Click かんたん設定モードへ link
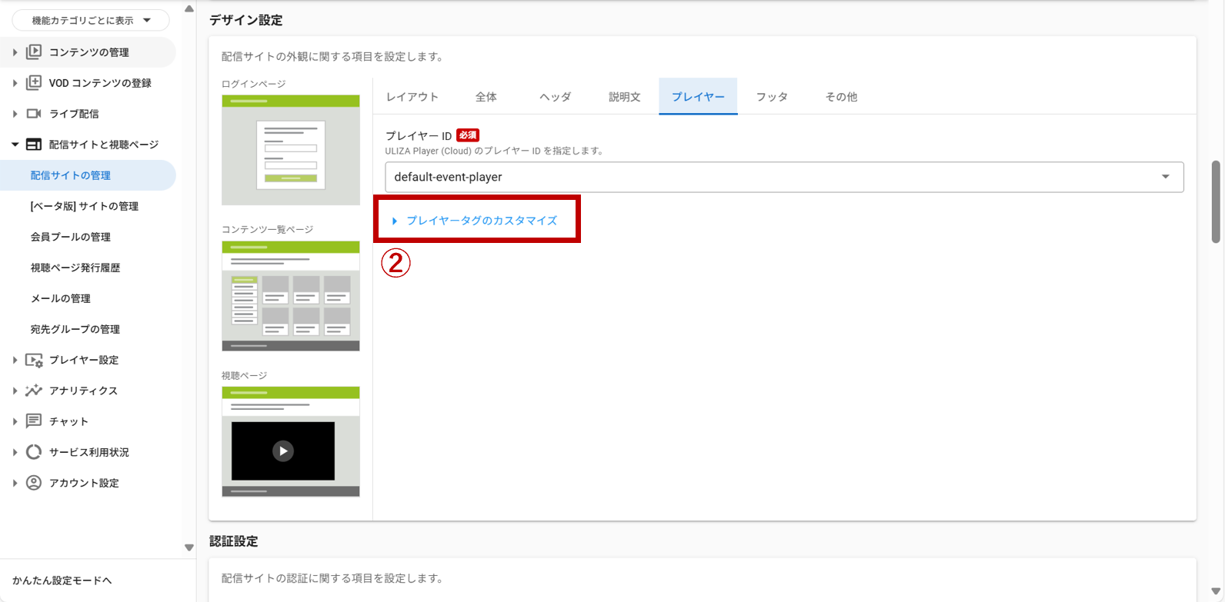Screen dimensions: 1225x602 pyautogui.click(x=62, y=580)
